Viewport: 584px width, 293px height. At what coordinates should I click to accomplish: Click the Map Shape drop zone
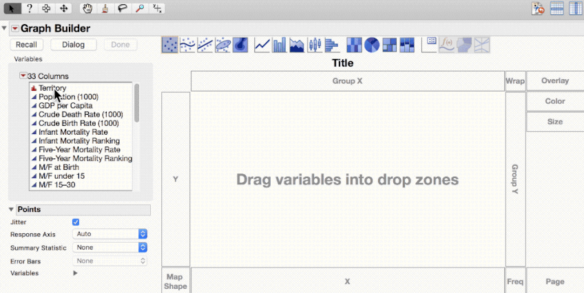tap(175, 281)
